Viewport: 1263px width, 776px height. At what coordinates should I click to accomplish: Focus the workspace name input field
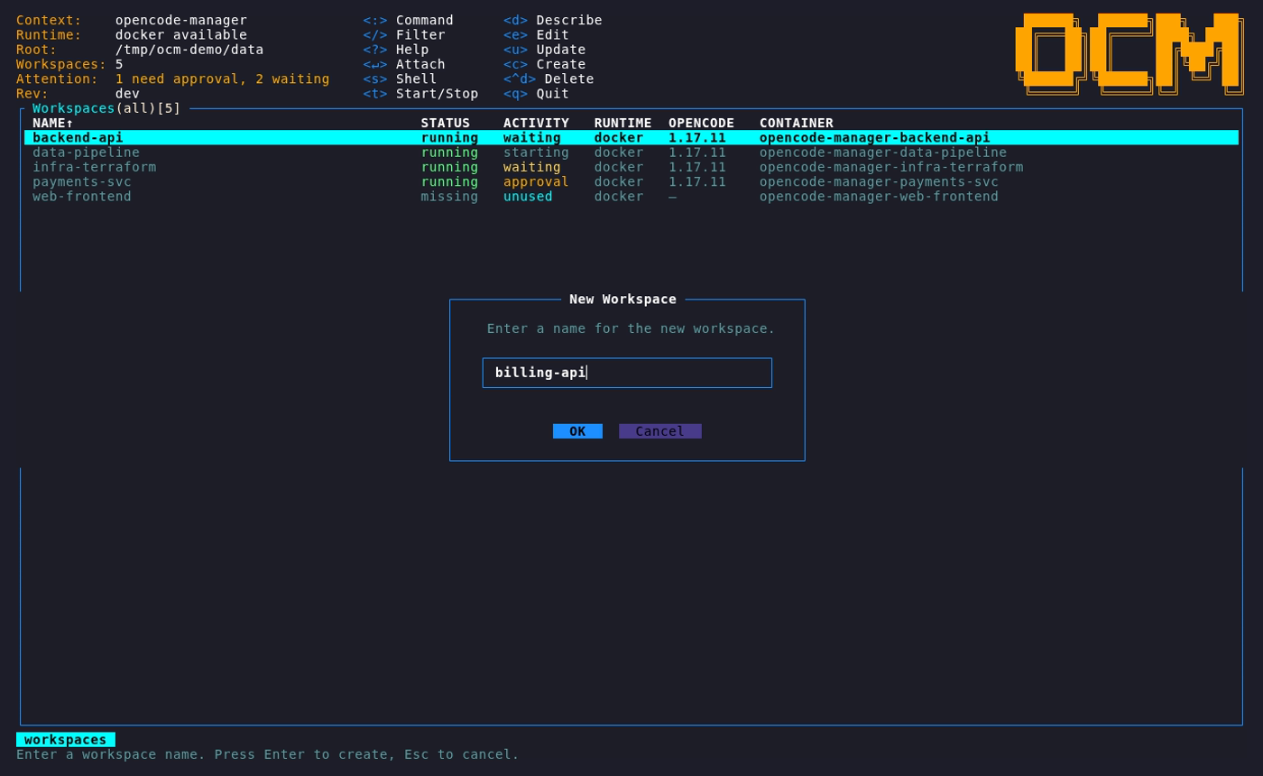click(627, 373)
